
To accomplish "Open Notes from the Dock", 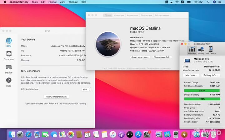I will tap(104, 134).
